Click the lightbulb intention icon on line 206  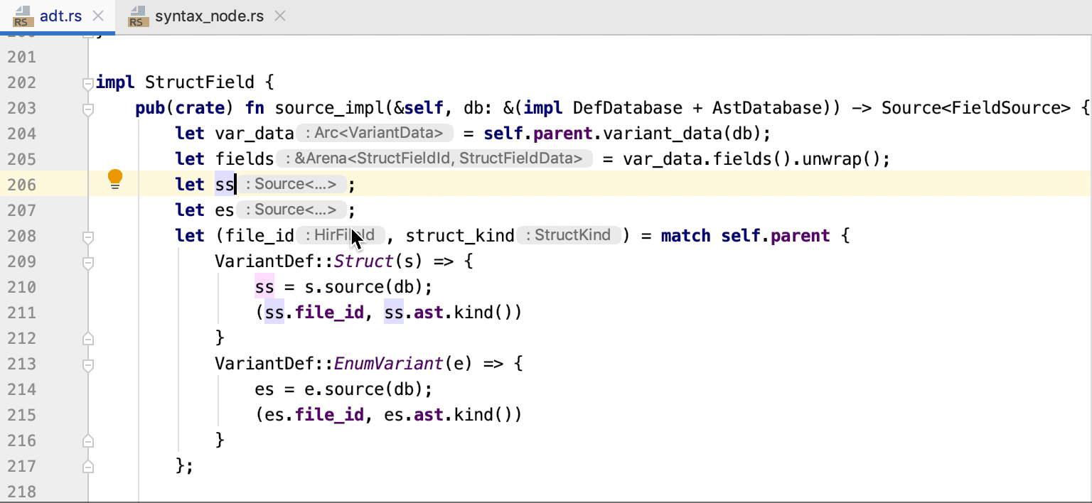tap(114, 178)
